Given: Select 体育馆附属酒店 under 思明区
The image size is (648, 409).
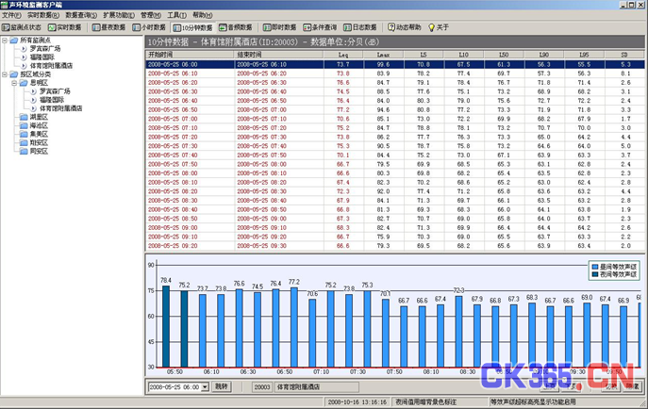Looking at the screenshot, I should (x=61, y=108).
